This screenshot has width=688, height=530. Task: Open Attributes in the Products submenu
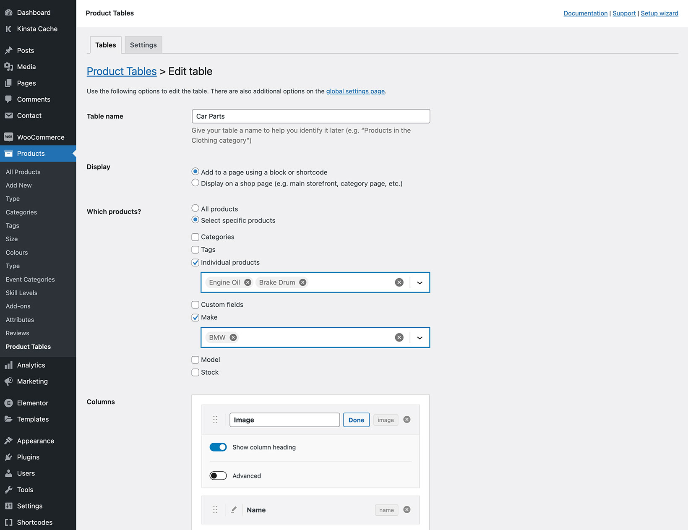20,319
